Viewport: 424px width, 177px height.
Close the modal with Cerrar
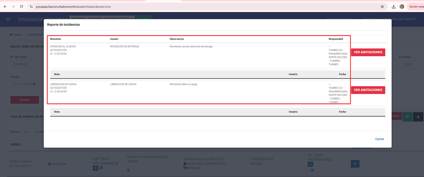pyautogui.click(x=379, y=139)
